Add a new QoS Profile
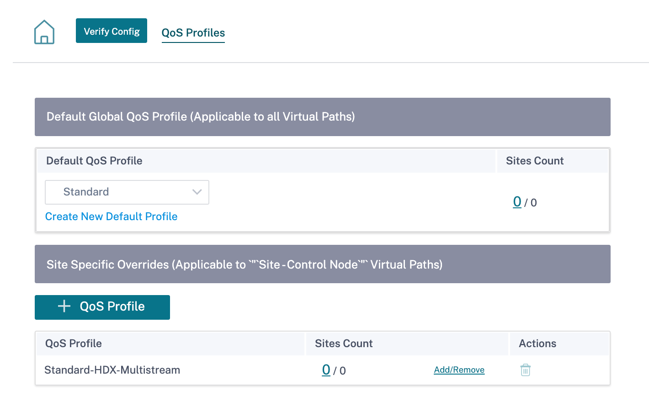 coord(102,307)
